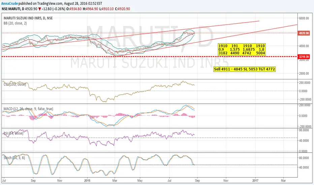
Task: Select the CCI (100, close) indicator label
Action: [15, 84]
